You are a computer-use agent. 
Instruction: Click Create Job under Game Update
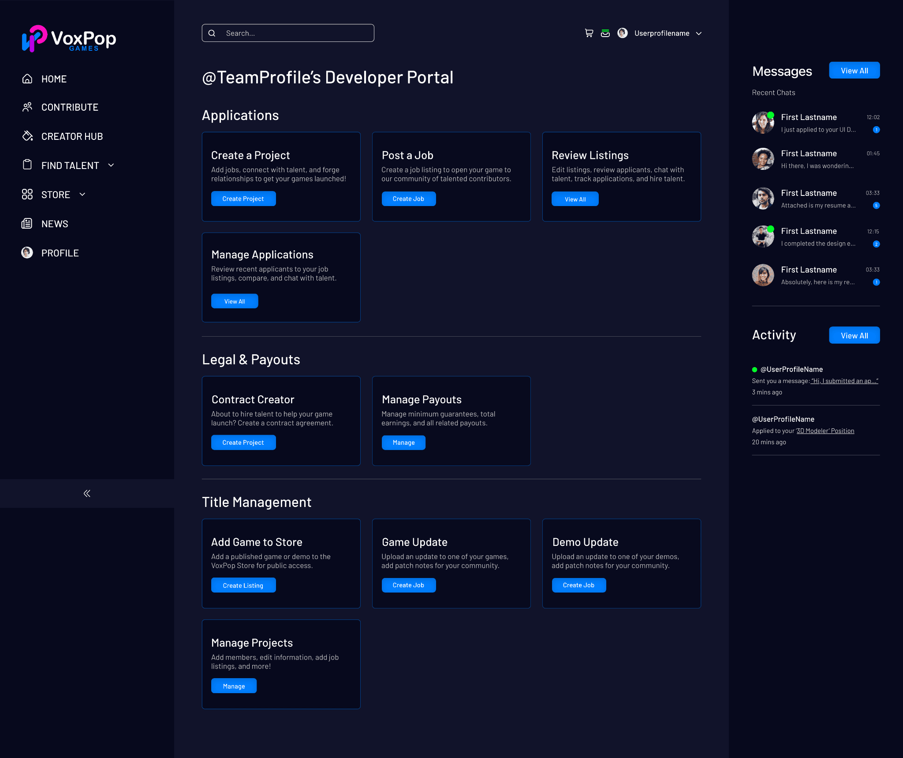409,585
